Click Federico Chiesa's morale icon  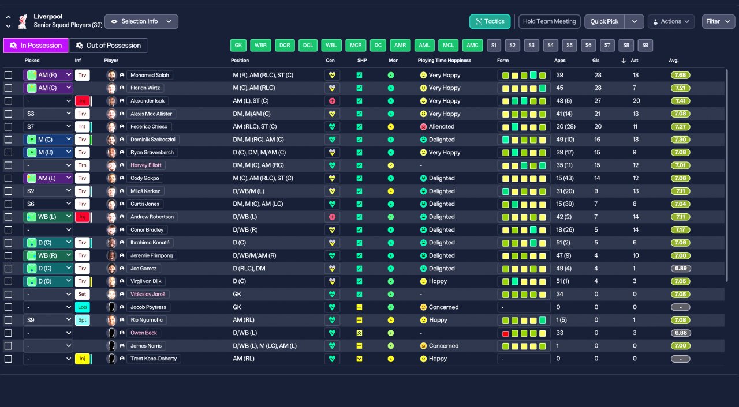point(390,127)
